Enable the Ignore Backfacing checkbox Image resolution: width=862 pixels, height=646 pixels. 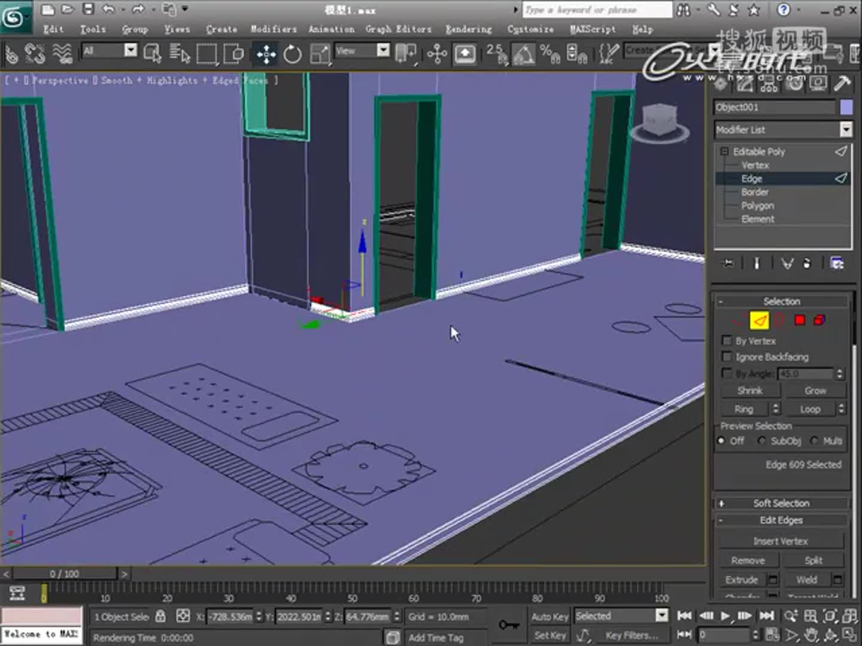727,356
